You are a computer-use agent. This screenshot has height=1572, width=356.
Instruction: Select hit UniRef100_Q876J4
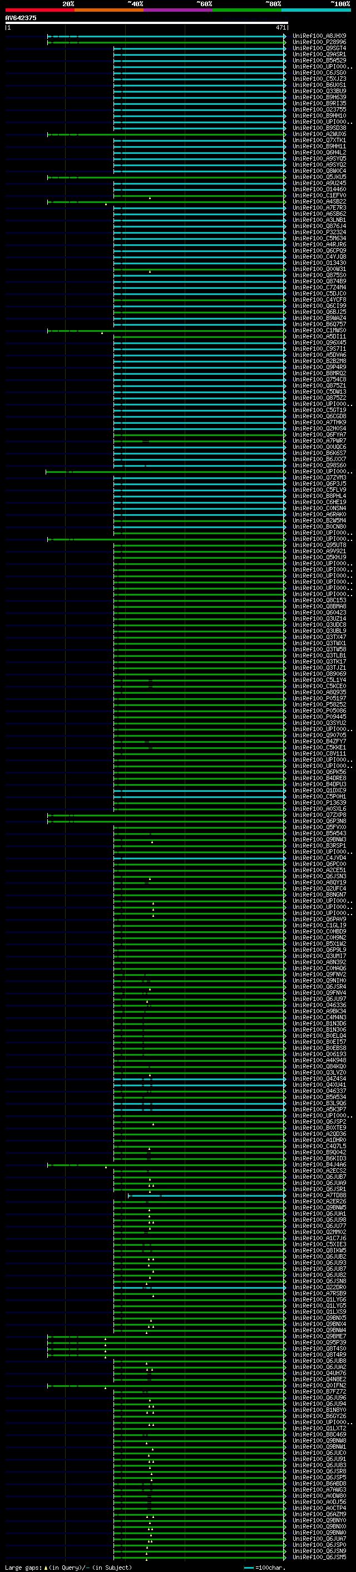tap(319, 226)
